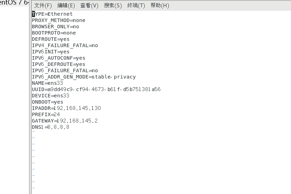Click the PROXY_METHOD=none line

tap(58, 20)
